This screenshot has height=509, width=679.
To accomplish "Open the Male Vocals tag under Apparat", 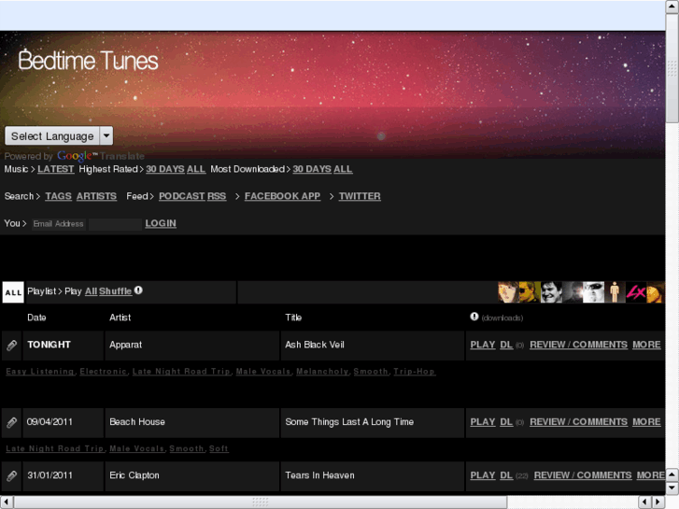I will pyautogui.click(x=263, y=372).
